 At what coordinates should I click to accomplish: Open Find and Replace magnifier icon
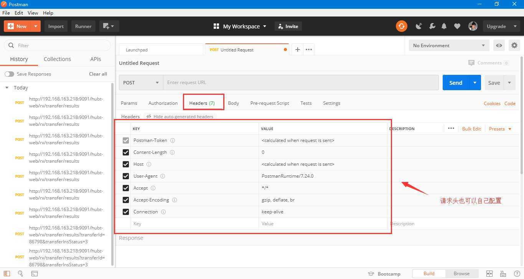click(x=21, y=274)
